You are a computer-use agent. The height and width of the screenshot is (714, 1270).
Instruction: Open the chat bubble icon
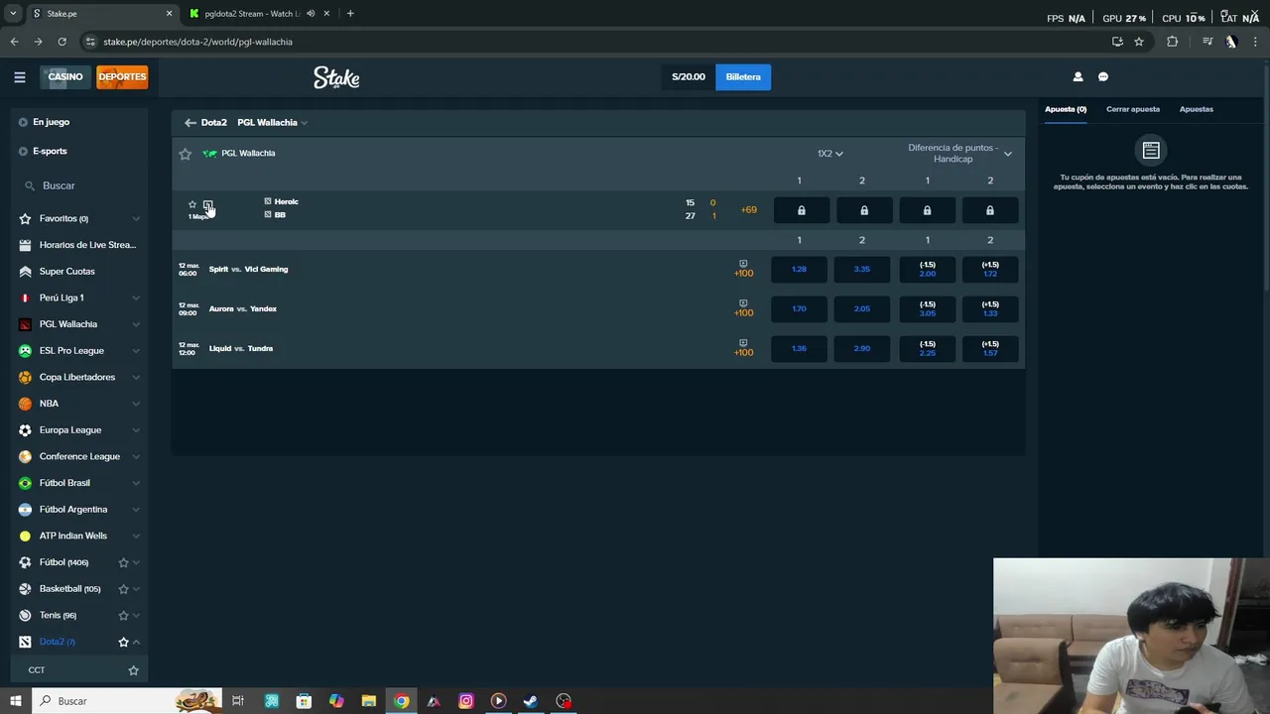[x=1103, y=76]
